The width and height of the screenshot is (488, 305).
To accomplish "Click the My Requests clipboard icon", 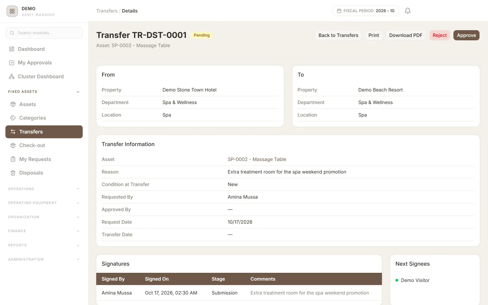I will (13, 159).
